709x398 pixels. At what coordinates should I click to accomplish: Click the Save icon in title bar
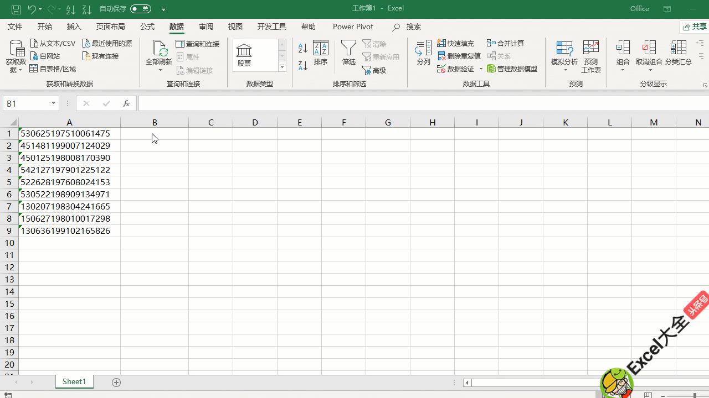(x=16, y=9)
